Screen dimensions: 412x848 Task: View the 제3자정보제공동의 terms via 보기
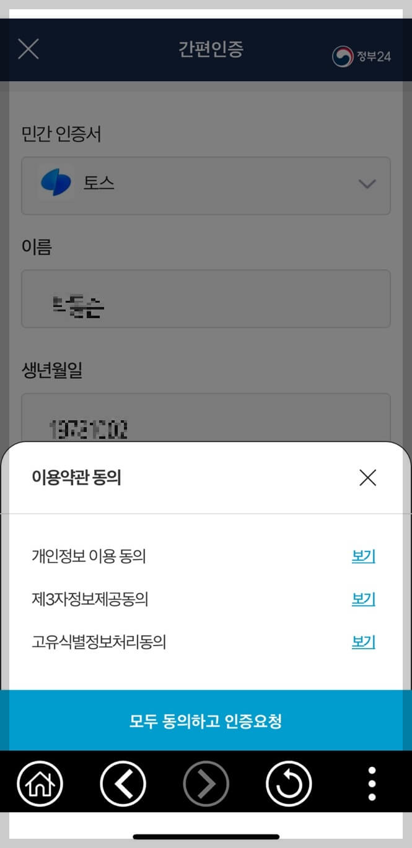[x=362, y=599]
